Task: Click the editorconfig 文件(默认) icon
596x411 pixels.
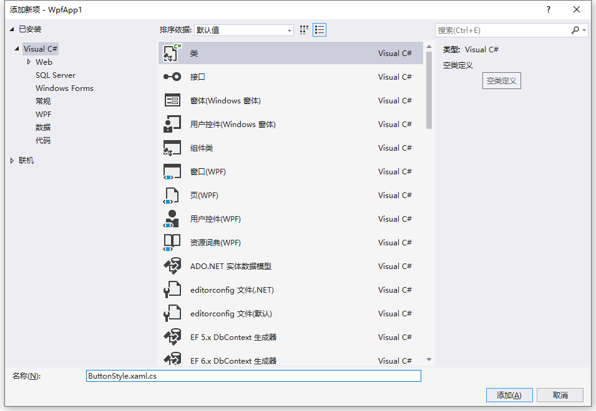Action: (172, 314)
